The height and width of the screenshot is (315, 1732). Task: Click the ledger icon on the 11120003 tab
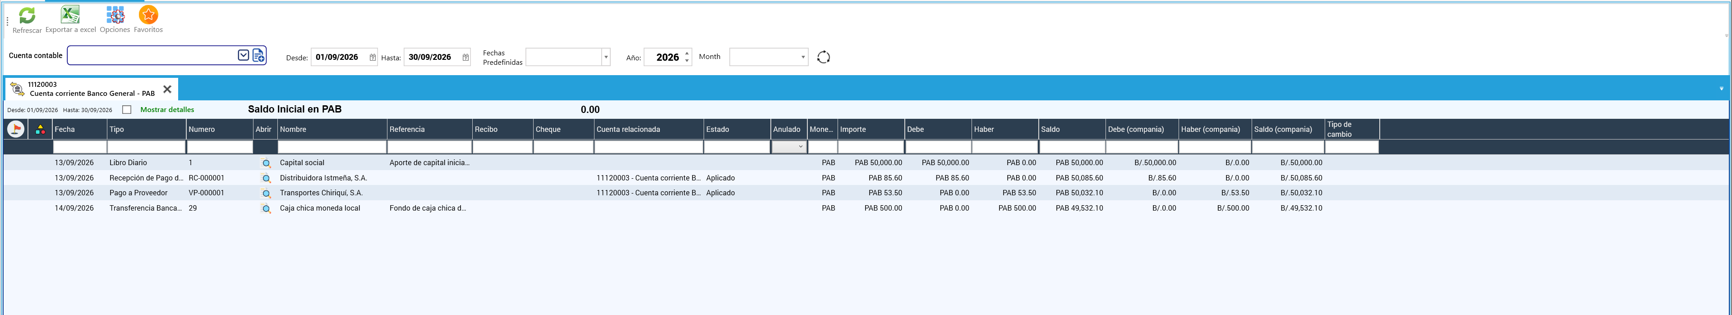(x=18, y=89)
